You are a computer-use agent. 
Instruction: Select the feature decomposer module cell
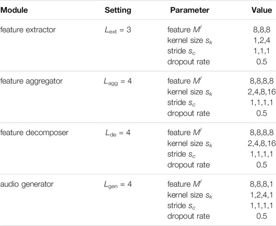(x=34, y=133)
